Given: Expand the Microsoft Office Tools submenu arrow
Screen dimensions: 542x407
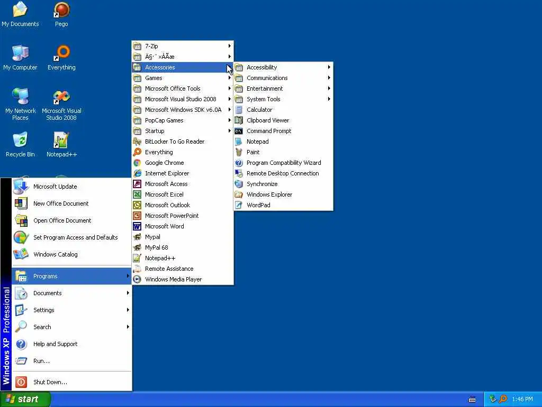Looking at the screenshot, I should tap(230, 89).
